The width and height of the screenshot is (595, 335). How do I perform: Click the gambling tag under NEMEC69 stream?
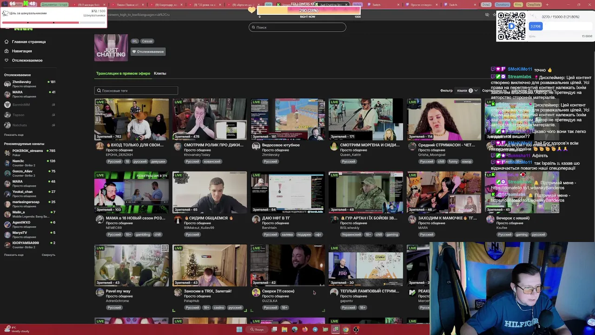pos(143,234)
